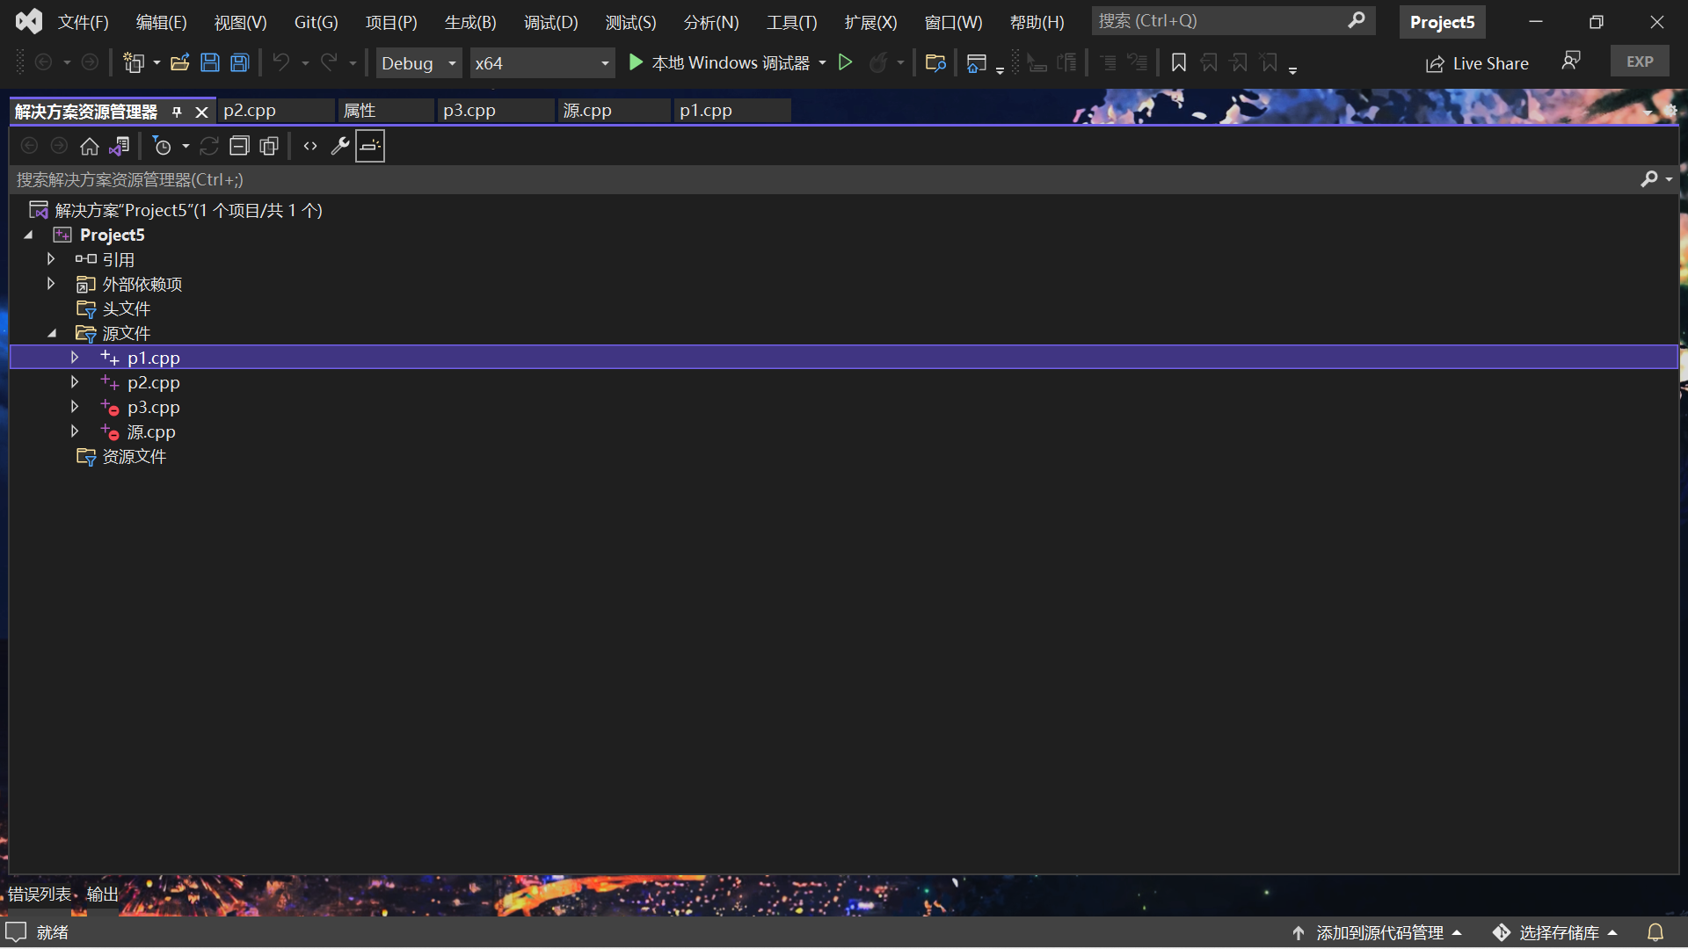Image resolution: width=1688 pixels, height=949 pixels.
Task: Click the Toggle Bookmark icon
Action: [x=1178, y=62]
